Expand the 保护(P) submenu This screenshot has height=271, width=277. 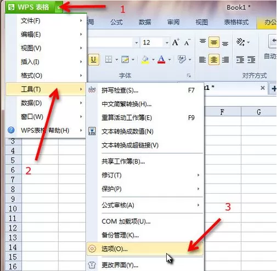[x=145, y=189]
